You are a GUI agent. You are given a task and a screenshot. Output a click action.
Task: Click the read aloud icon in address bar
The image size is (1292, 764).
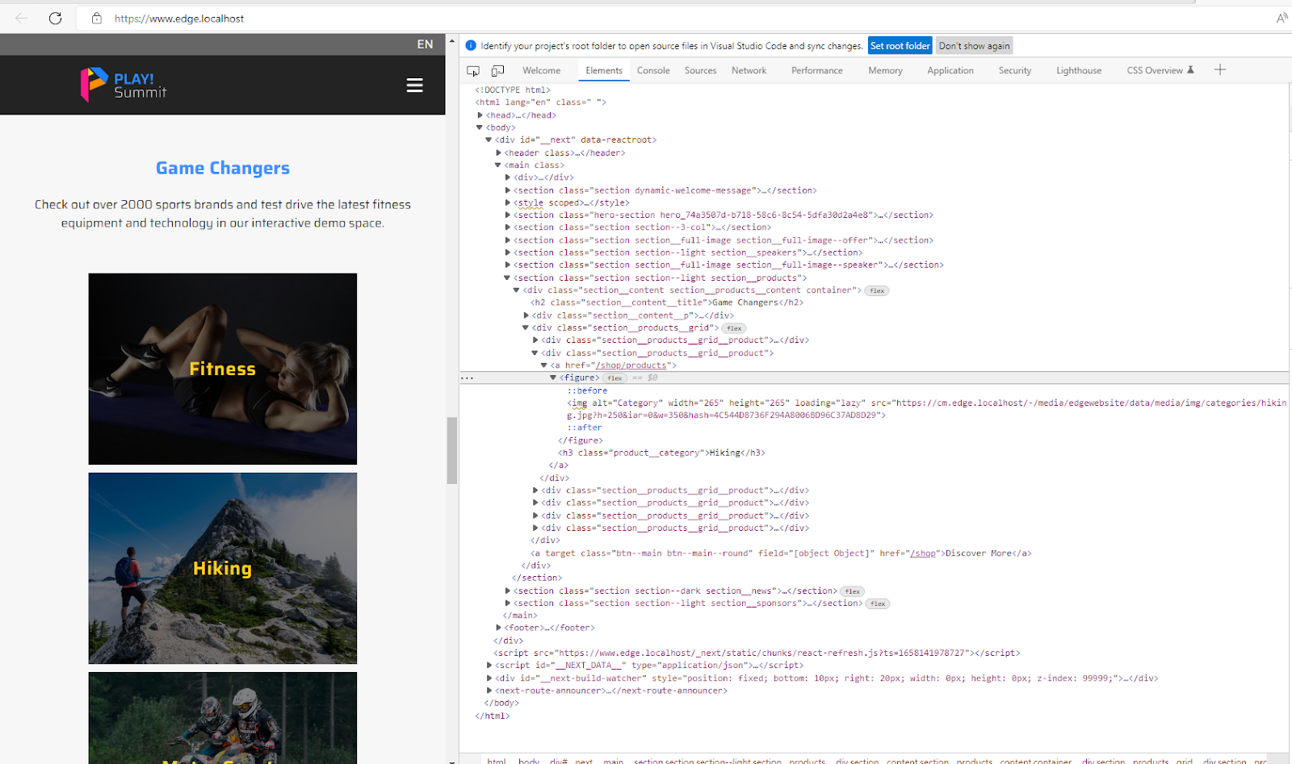click(x=1282, y=18)
